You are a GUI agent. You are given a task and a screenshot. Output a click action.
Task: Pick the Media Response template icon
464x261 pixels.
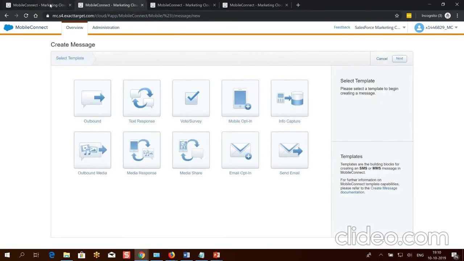(x=142, y=150)
